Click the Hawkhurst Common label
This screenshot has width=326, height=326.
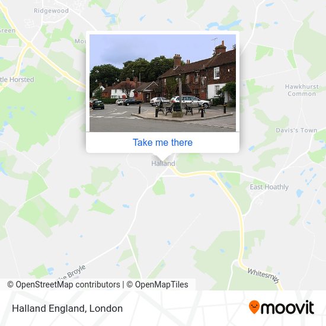point(302,90)
